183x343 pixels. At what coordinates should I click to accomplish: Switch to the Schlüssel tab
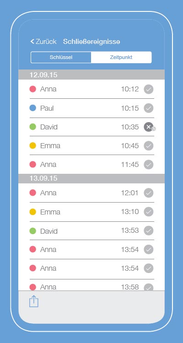(61, 58)
